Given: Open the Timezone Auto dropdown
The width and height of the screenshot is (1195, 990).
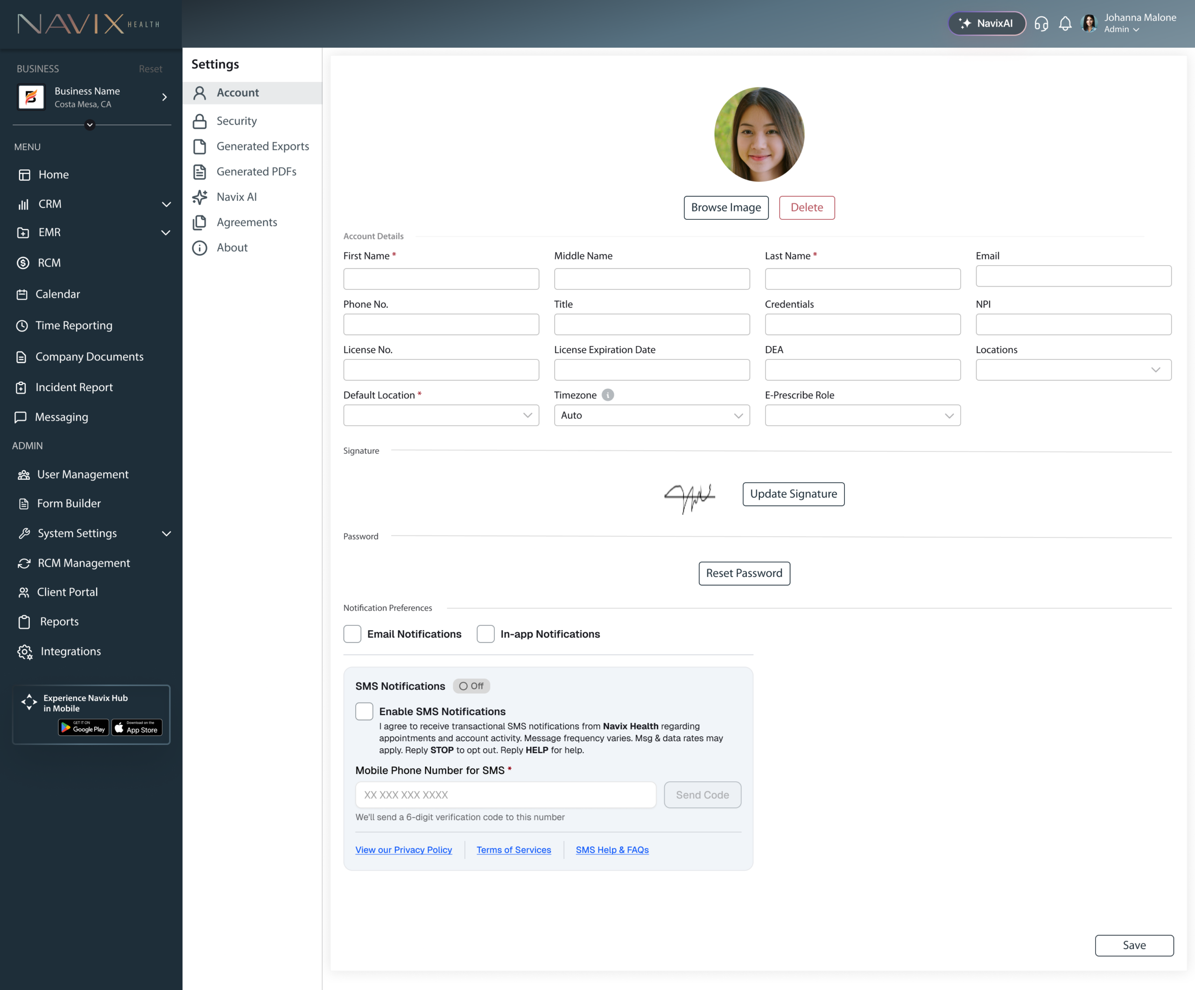Looking at the screenshot, I should [x=652, y=415].
